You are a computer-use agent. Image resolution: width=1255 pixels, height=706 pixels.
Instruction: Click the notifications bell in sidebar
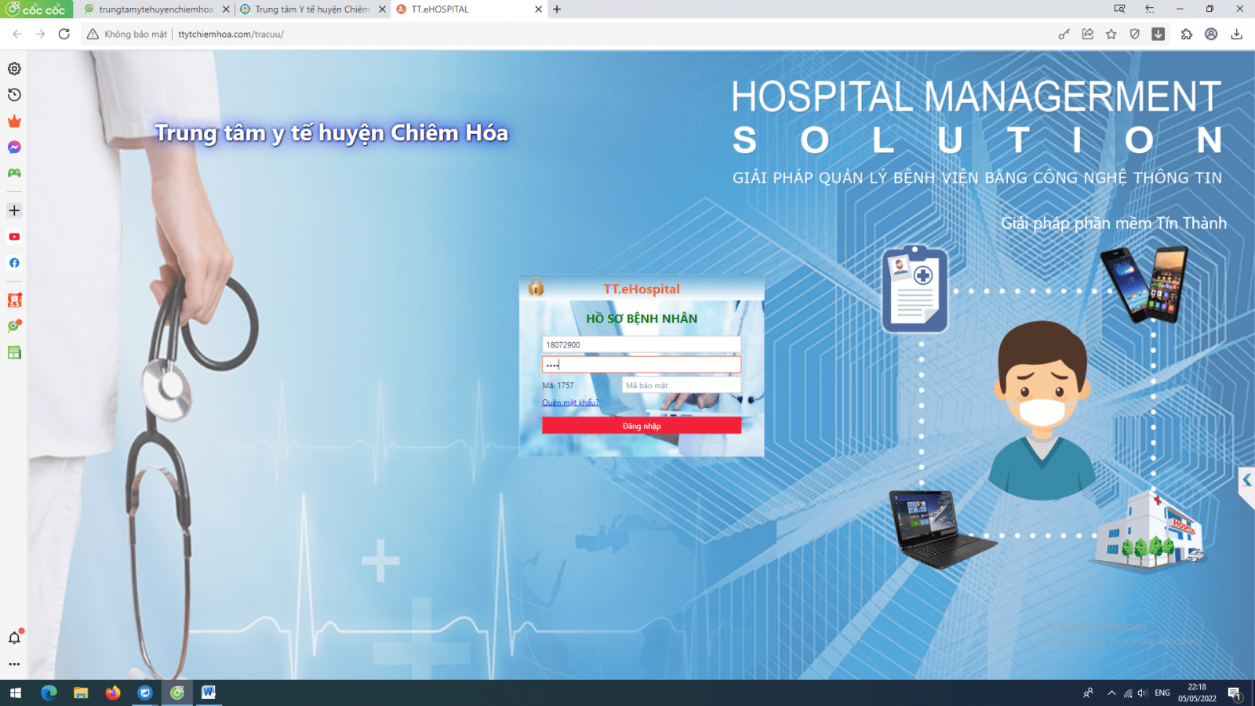14,638
